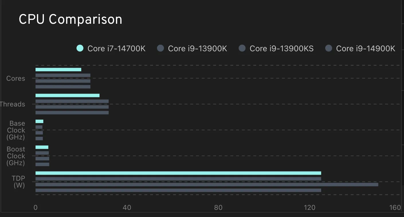Select the Core i9-14900K legend text
The image size is (404, 217).
coord(366,49)
